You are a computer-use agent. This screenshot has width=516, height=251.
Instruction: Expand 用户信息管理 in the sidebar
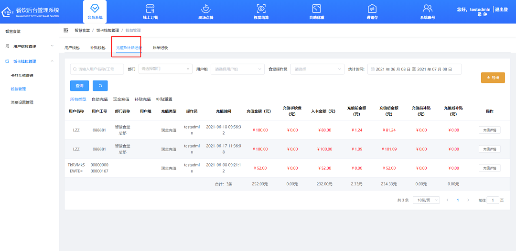(x=30, y=46)
